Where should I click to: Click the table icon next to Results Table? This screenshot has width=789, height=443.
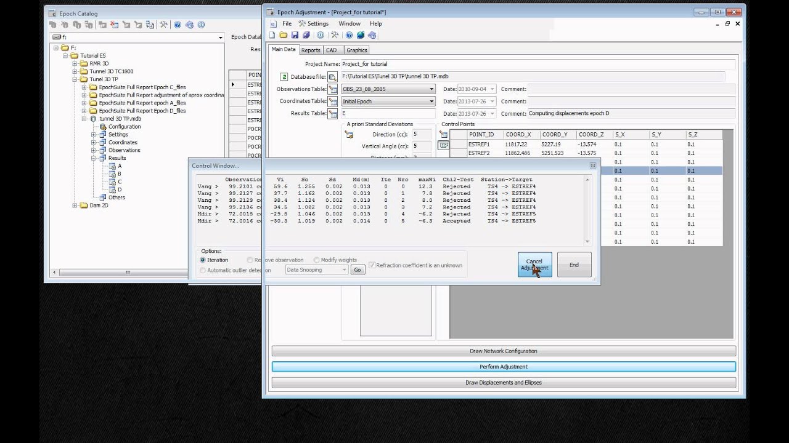pos(332,114)
